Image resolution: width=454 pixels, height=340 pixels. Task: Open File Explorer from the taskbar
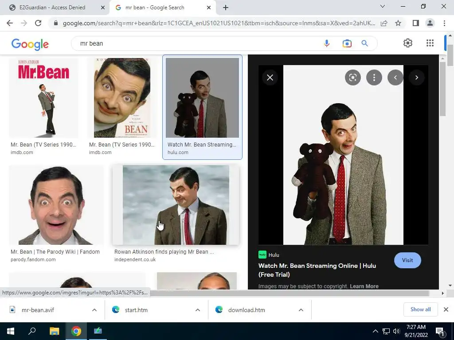tap(54, 331)
